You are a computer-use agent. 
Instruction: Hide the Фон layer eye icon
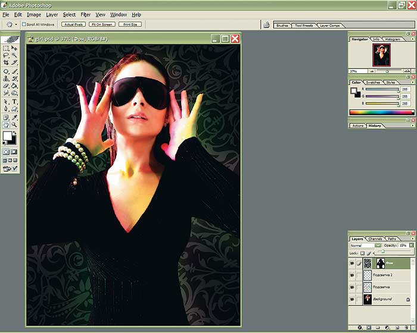click(352, 263)
